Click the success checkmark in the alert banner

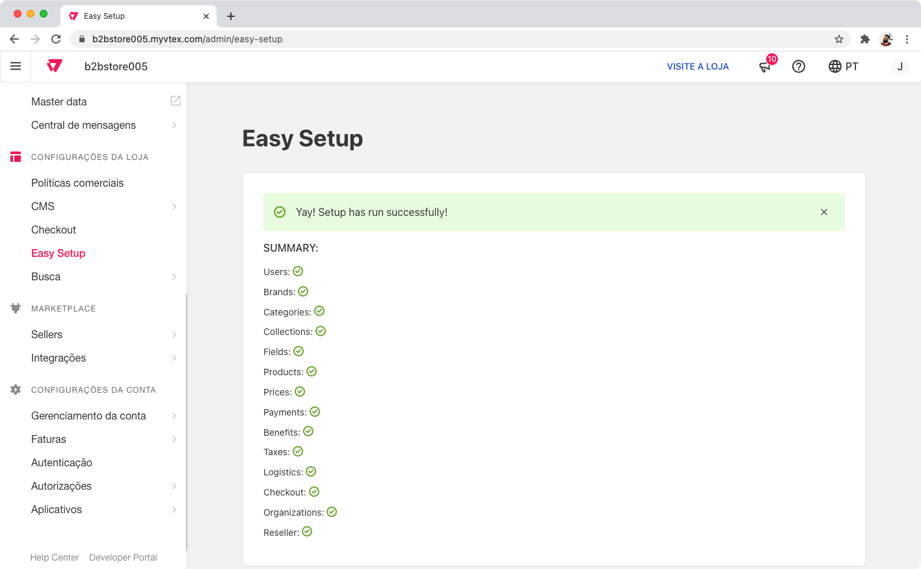pyautogui.click(x=280, y=212)
